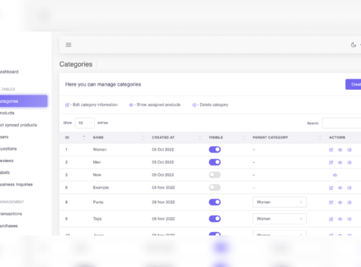Image resolution: width=361 pixels, height=267 pixels.
Task: Enable visibility for New category
Action: click(215, 175)
